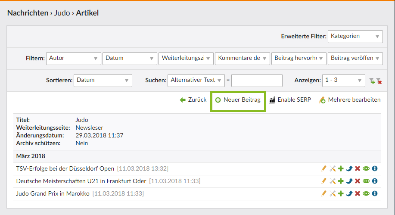Toggle visibility of TSV-Erfolge article
This screenshot has height=215, width=395.
click(x=366, y=169)
